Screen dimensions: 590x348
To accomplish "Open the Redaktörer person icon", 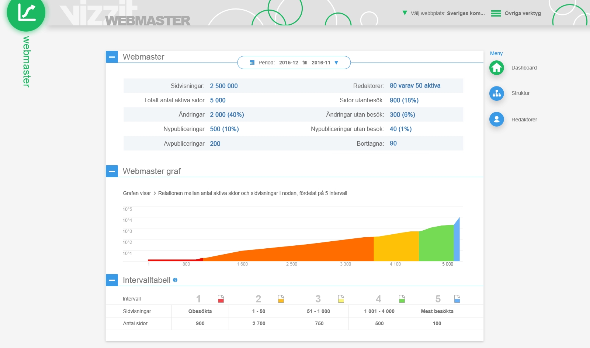I will (497, 119).
